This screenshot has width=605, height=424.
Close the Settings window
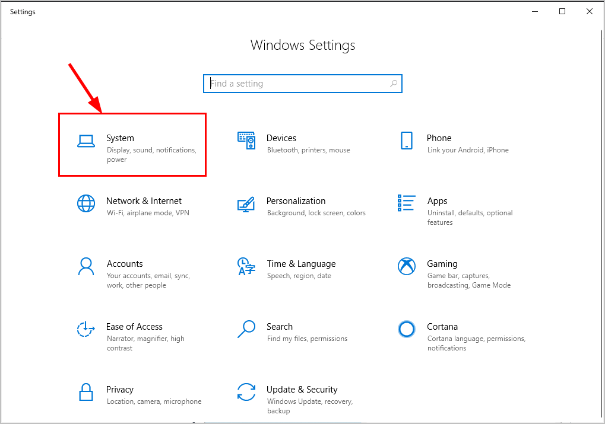(589, 12)
